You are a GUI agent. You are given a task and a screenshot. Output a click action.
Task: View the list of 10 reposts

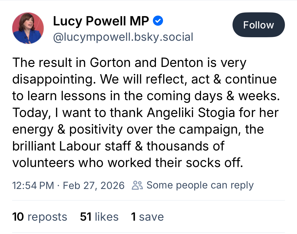(40, 217)
